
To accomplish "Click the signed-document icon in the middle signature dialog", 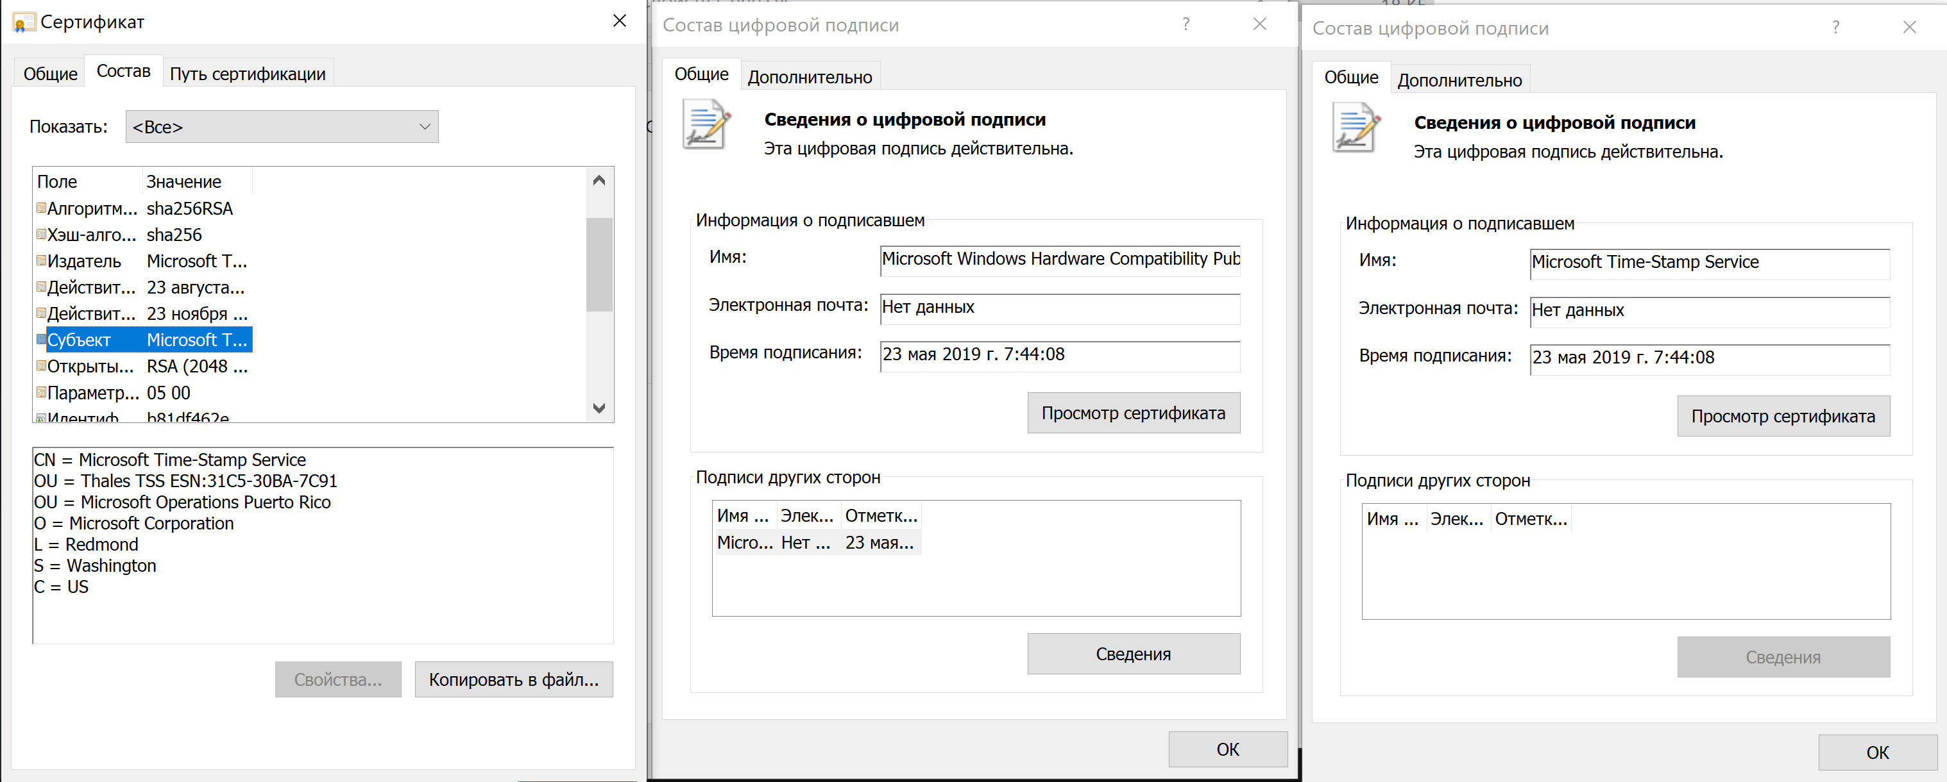I will click(x=707, y=124).
